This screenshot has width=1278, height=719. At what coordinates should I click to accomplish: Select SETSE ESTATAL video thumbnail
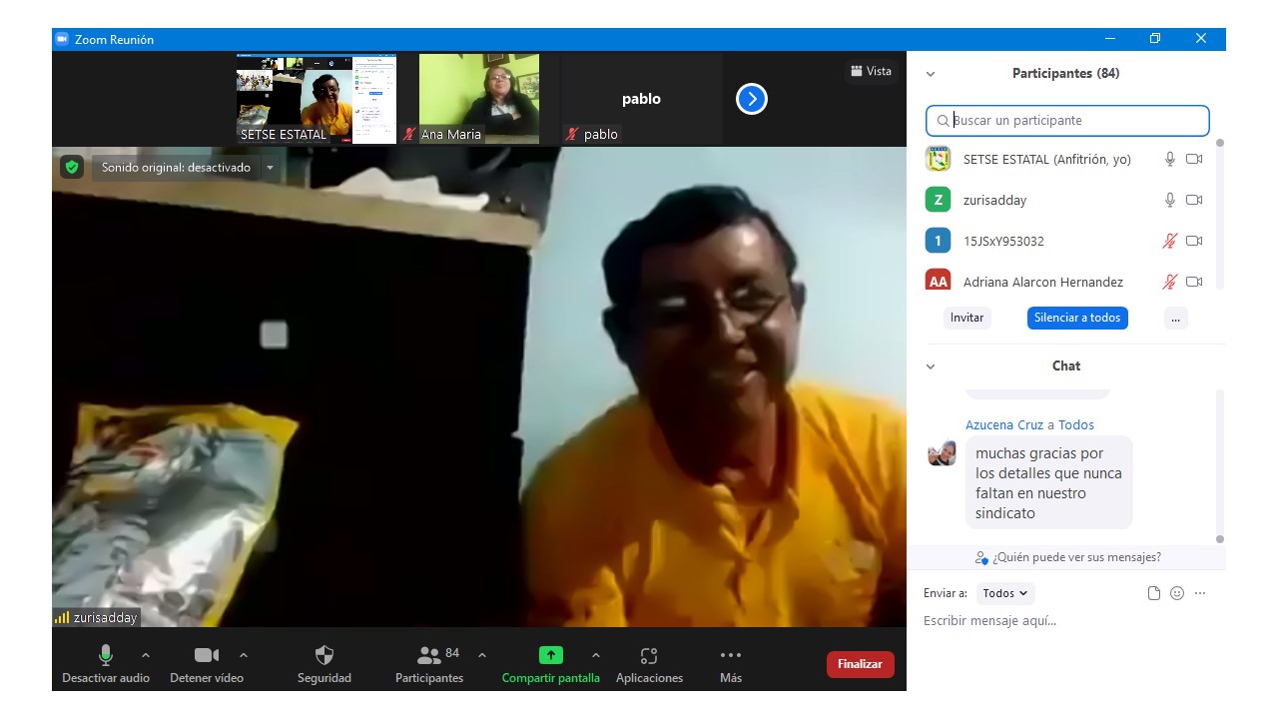pyautogui.click(x=317, y=99)
